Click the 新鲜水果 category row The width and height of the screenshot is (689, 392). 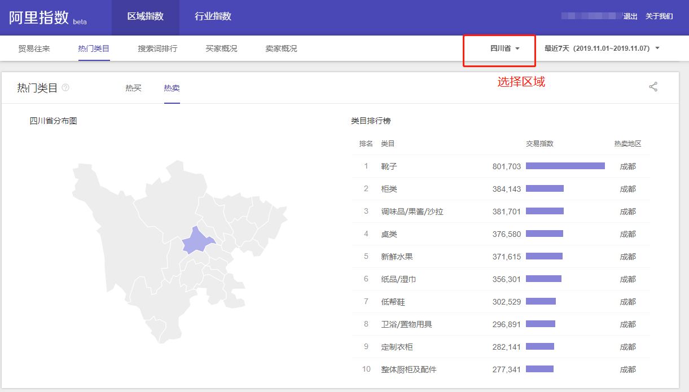[501, 257]
